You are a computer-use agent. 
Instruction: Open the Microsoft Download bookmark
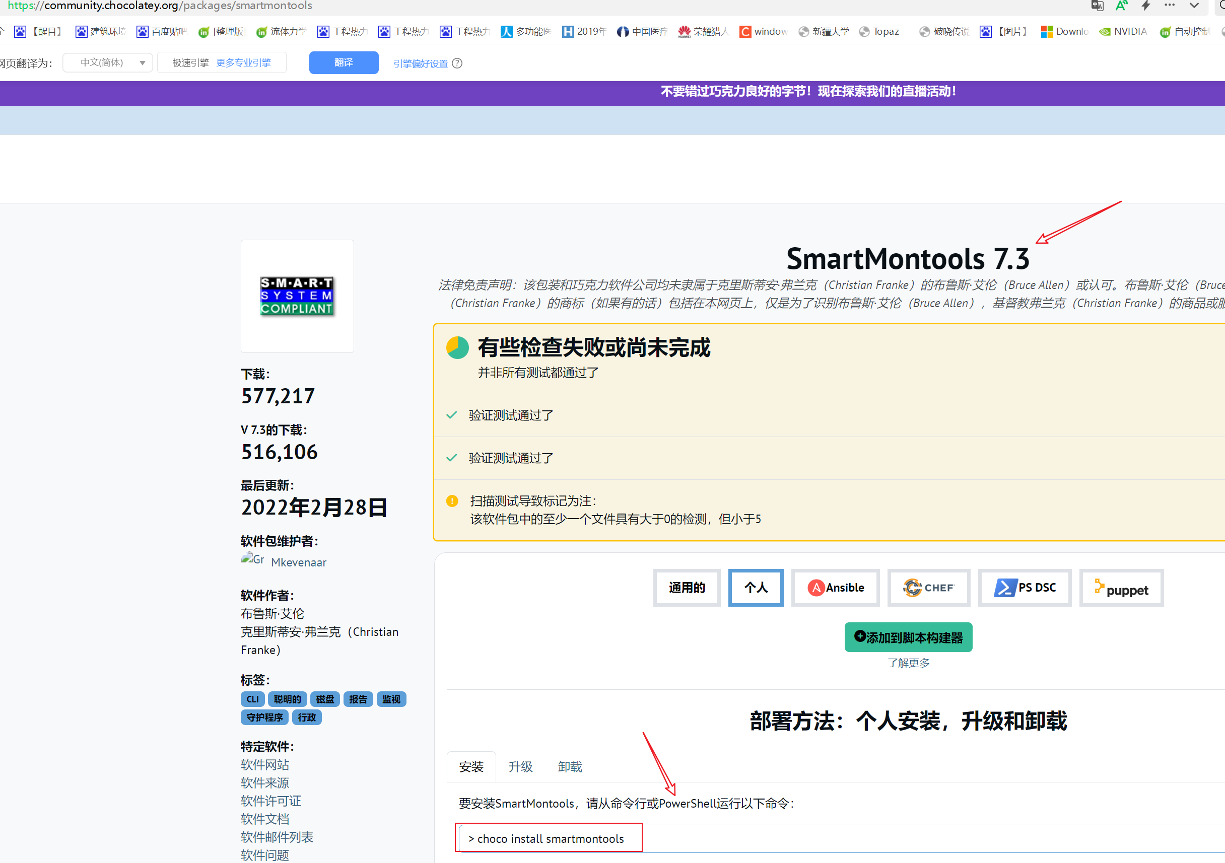point(1065,32)
